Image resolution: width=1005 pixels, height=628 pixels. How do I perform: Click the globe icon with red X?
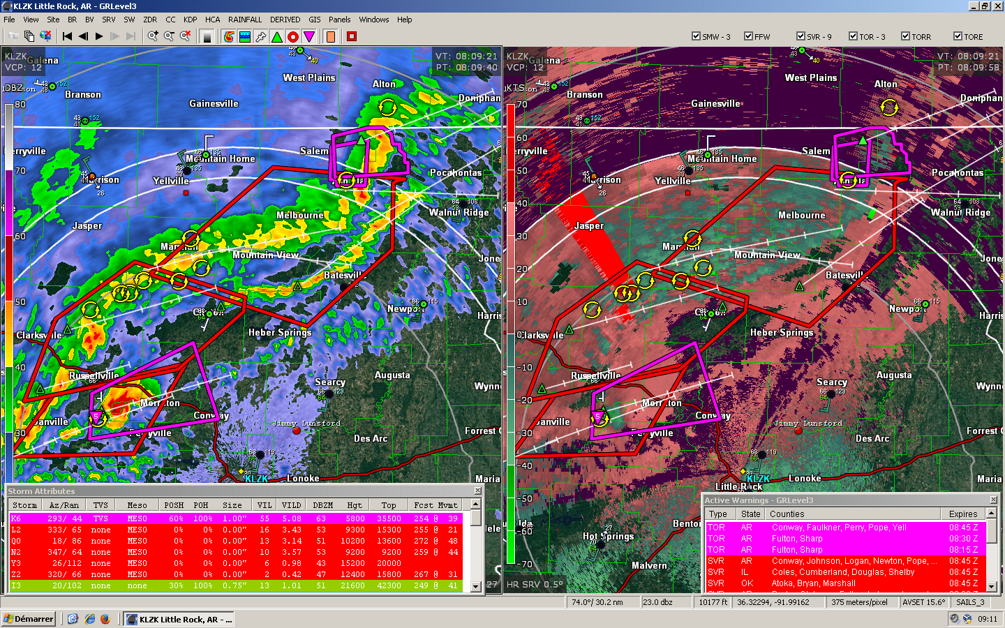point(46,36)
